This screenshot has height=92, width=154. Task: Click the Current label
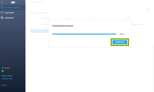click(33, 13)
